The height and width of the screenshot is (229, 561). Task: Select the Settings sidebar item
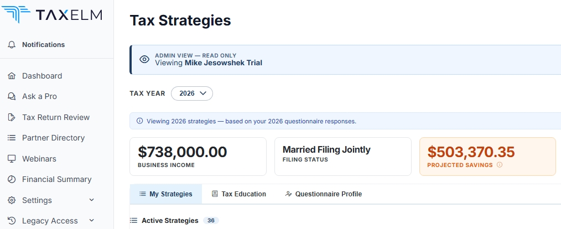pyautogui.click(x=37, y=200)
